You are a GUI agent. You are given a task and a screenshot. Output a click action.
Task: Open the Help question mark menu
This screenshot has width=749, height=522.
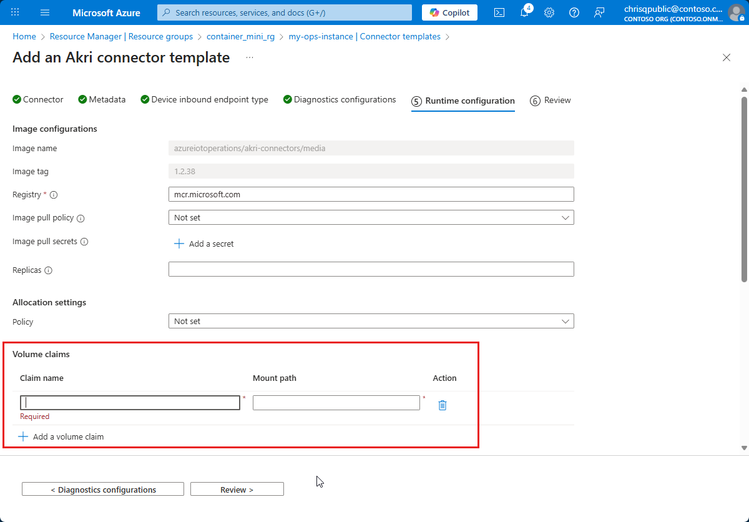(574, 12)
